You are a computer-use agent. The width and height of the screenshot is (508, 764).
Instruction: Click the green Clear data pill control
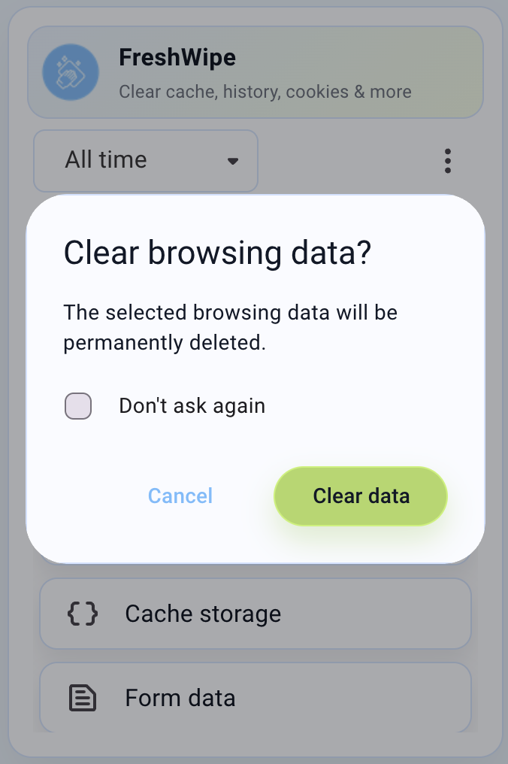pos(360,496)
